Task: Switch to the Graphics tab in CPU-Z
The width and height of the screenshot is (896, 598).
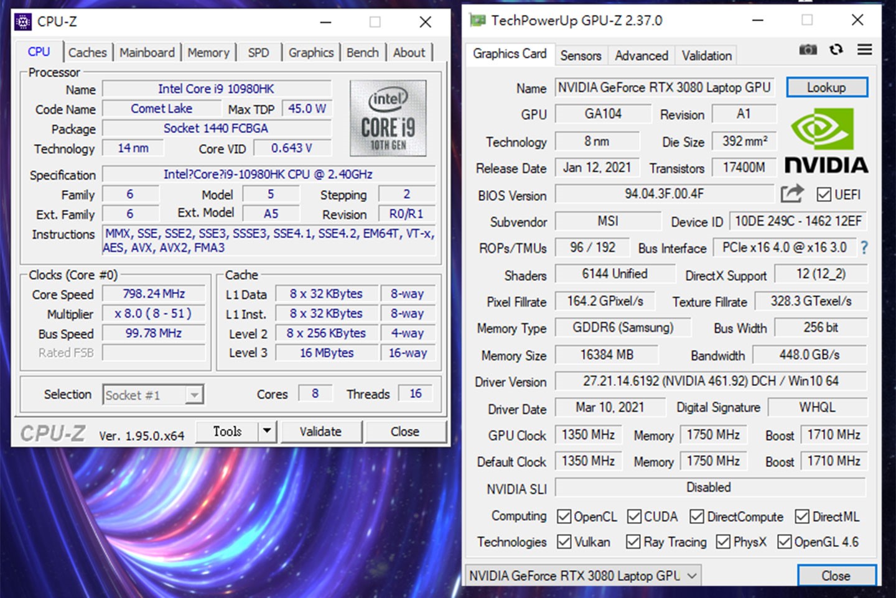Action: 310,53
